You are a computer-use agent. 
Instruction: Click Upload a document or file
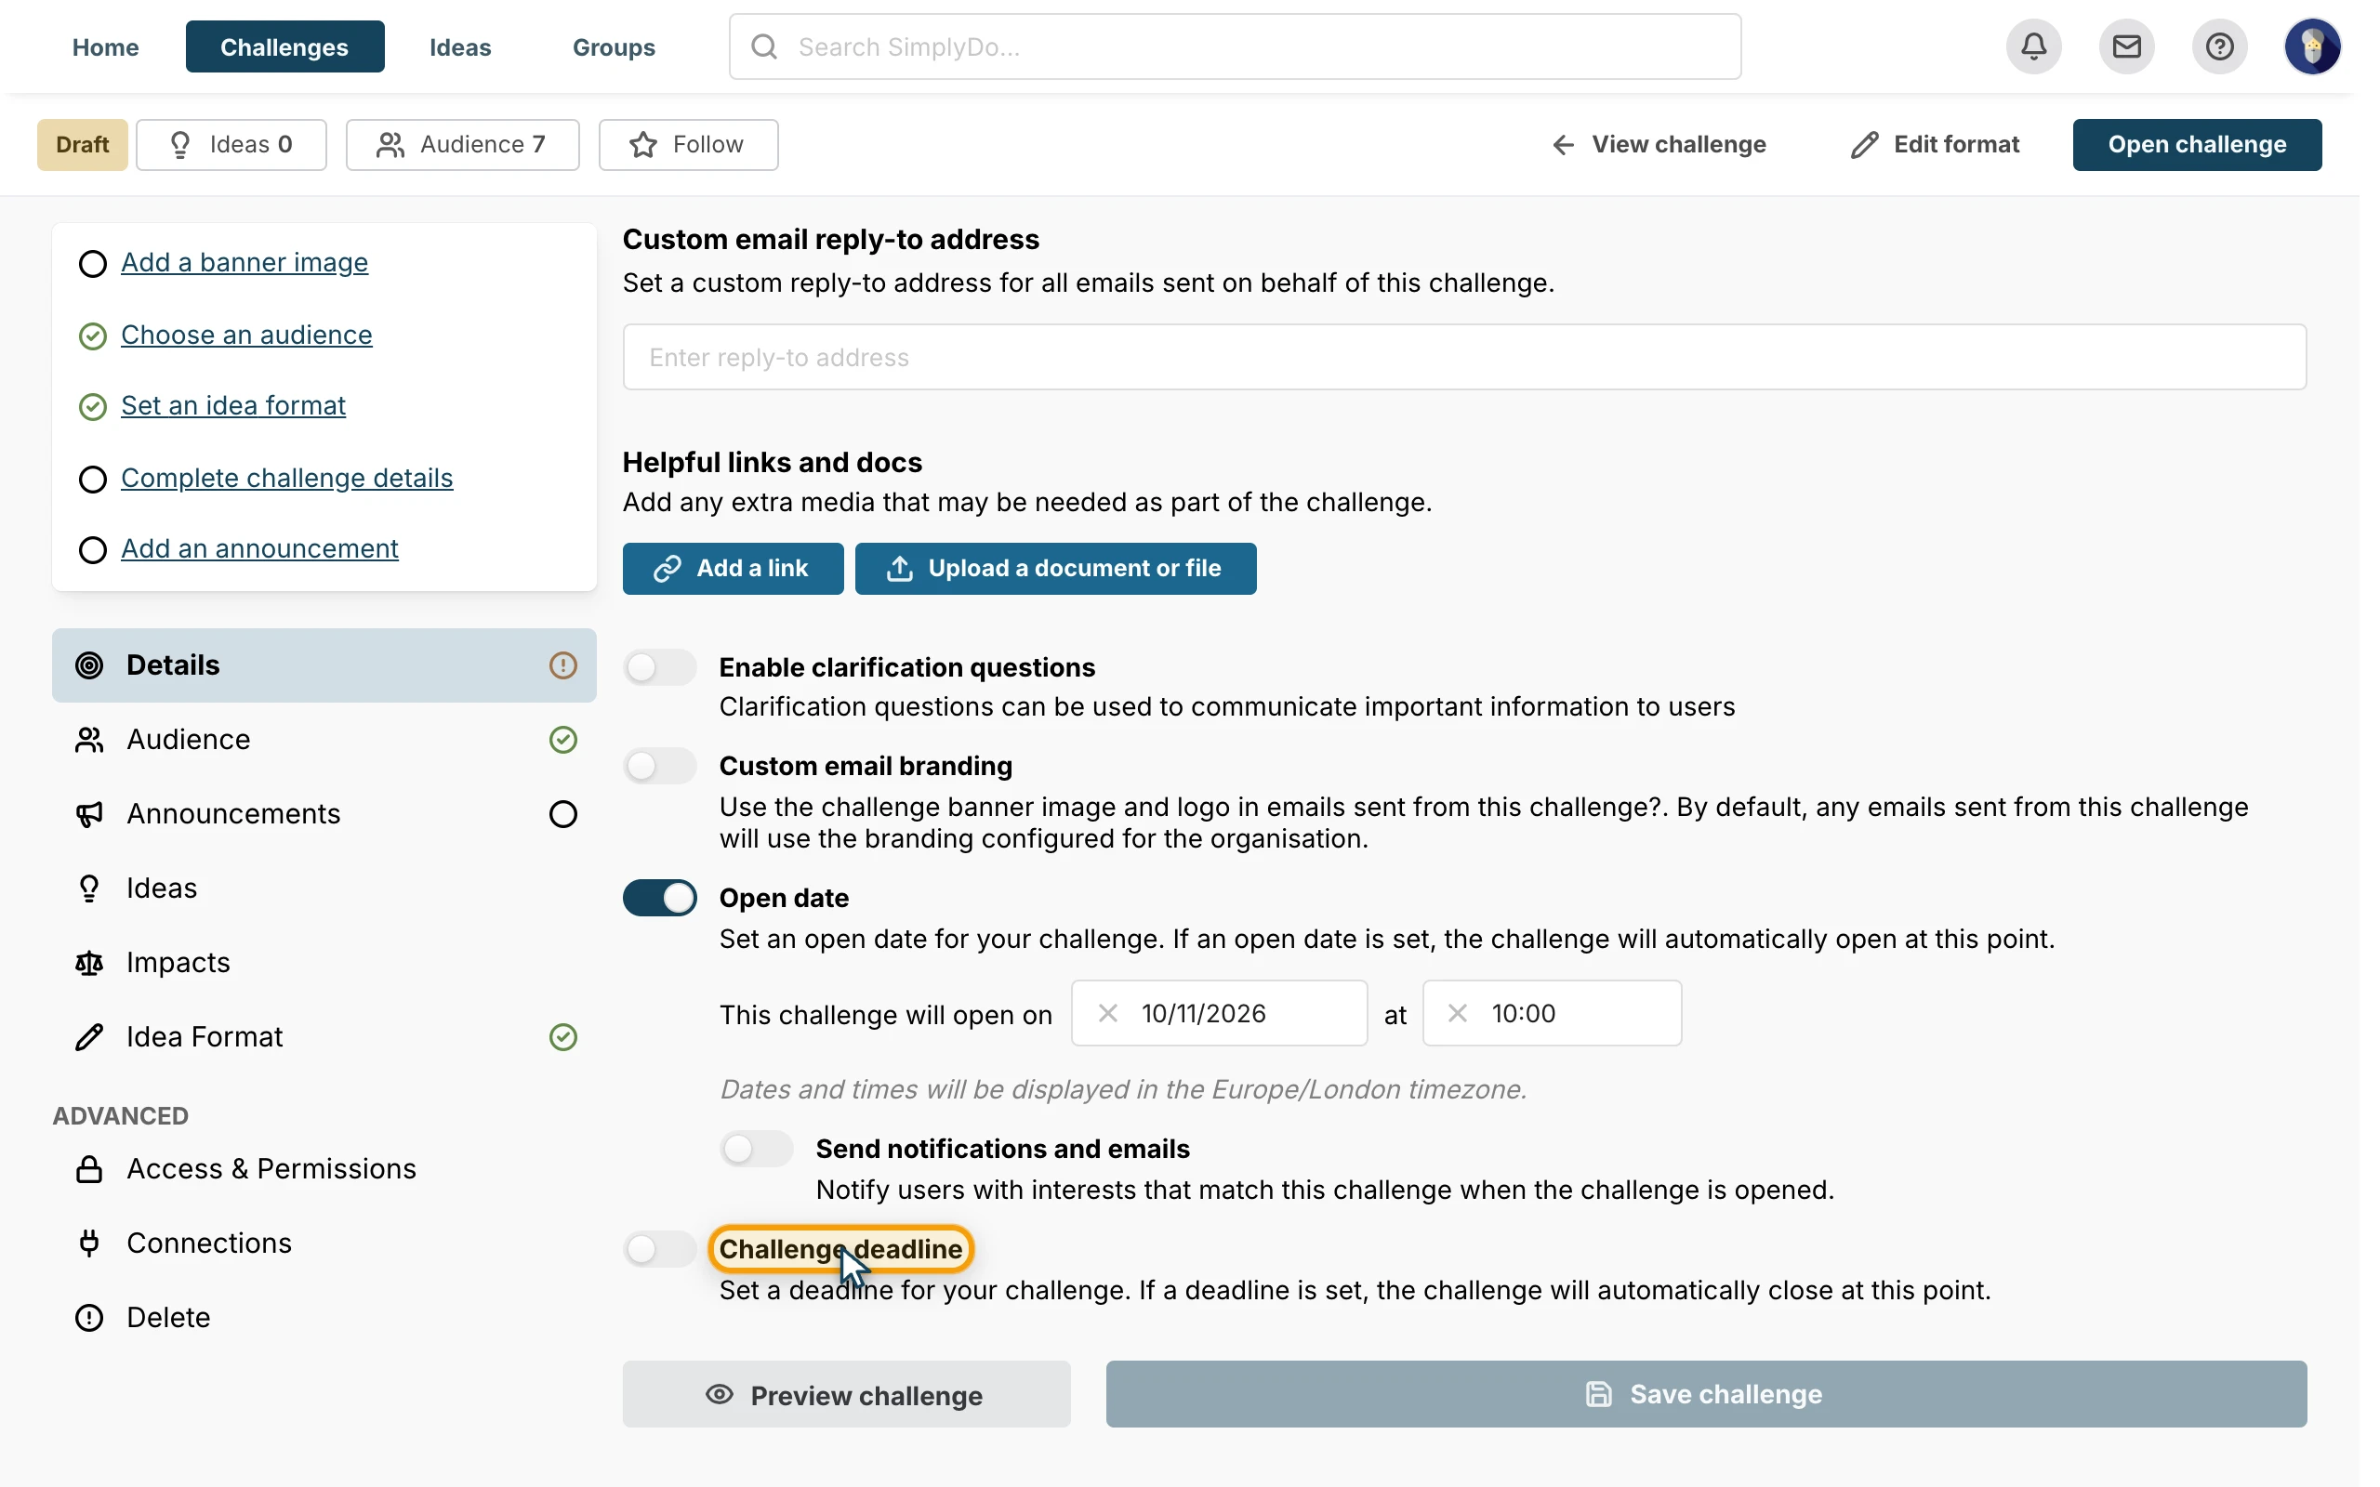click(1055, 569)
